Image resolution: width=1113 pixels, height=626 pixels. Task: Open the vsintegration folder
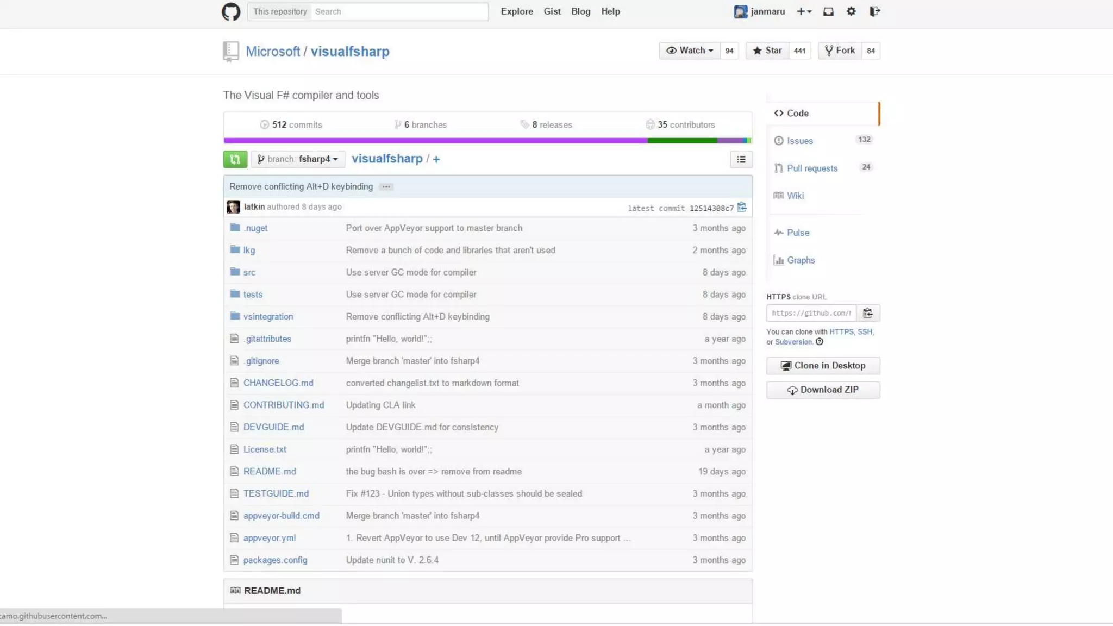(268, 317)
